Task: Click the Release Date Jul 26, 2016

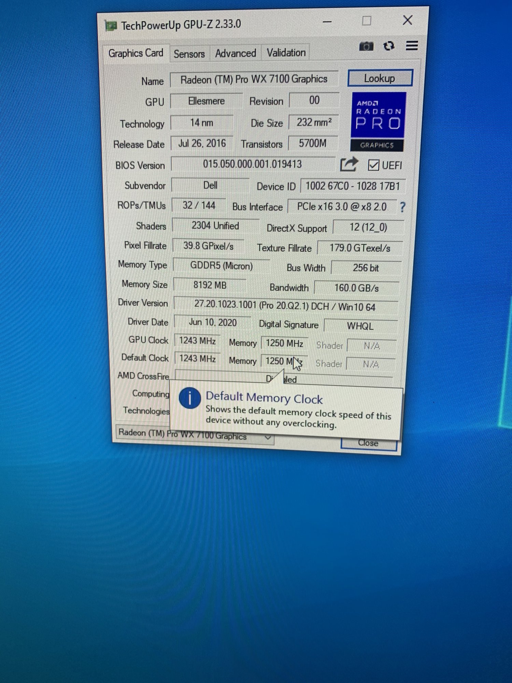Action: tap(202, 143)
